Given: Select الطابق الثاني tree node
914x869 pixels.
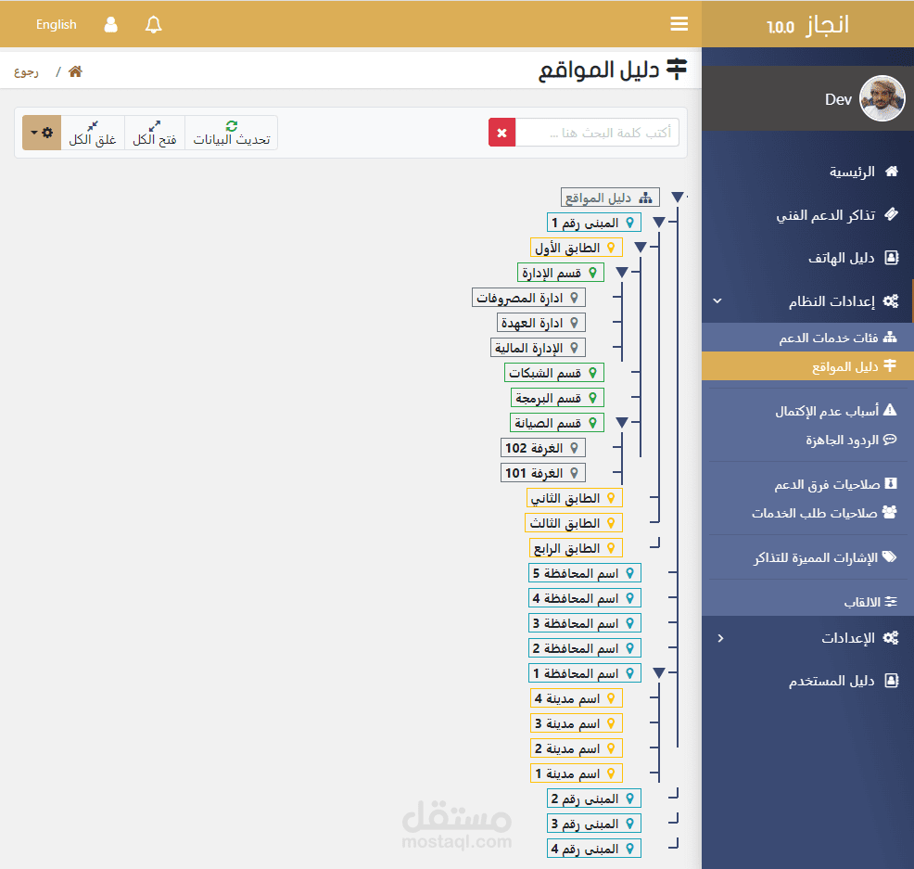Looking at the screenshot, I should (x=574, y=498).
